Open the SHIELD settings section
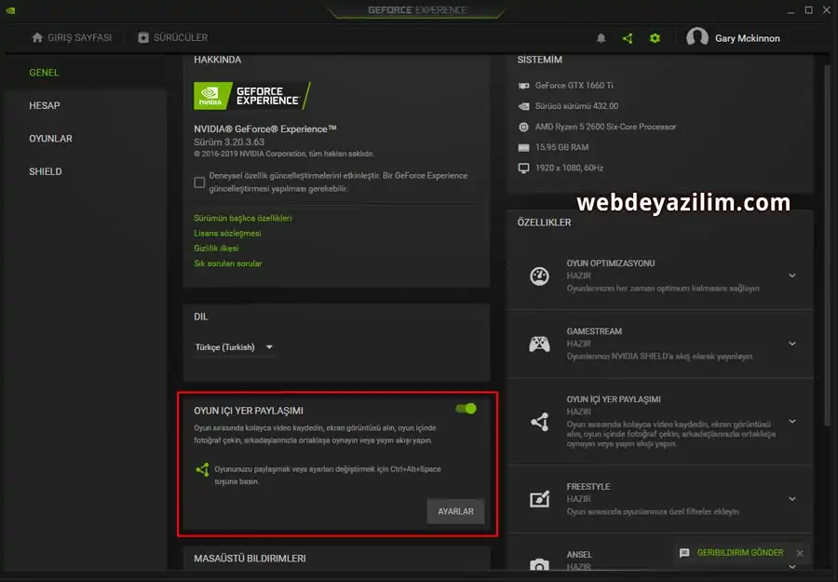838x582 pixels. (x=46, y=171)
